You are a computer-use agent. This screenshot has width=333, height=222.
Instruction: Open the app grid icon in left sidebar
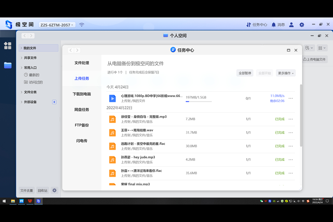coord(7,46)
